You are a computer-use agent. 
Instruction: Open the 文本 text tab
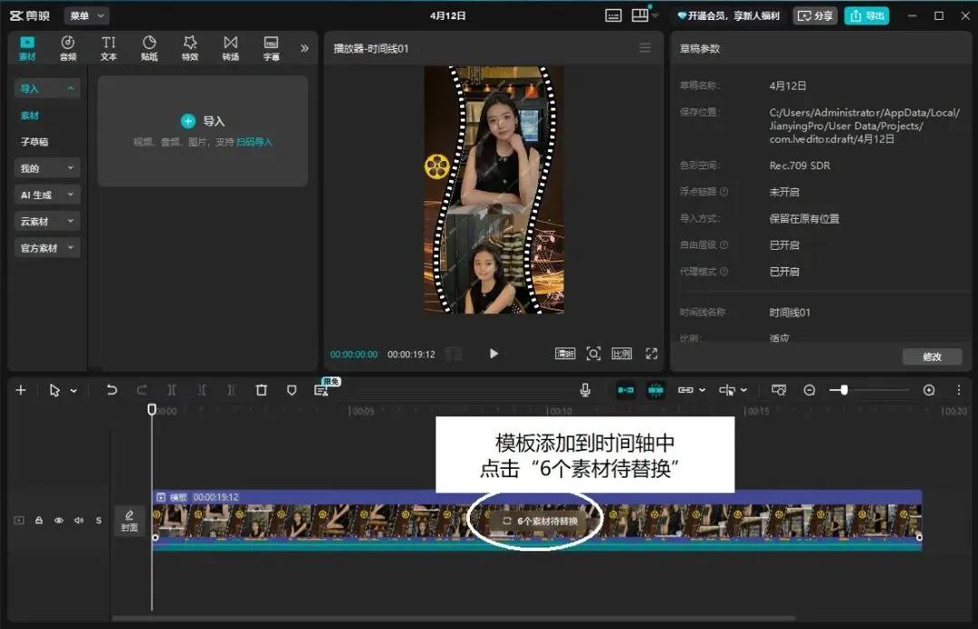pyautogui.click(x=109, y=48)
